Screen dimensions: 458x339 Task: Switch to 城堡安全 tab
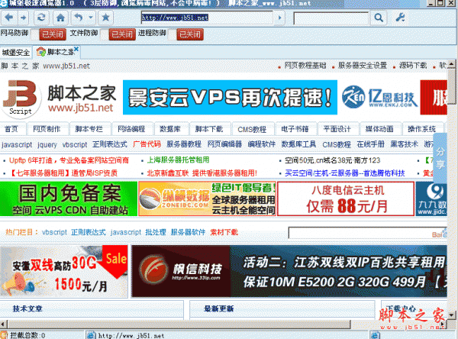(x=16, y=53)
